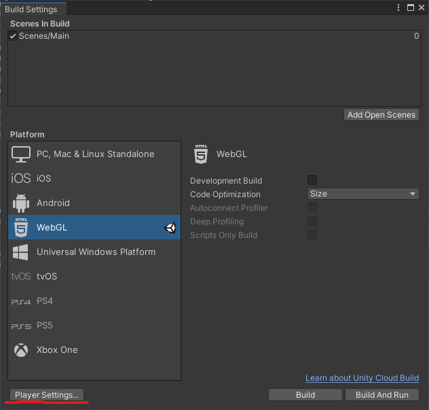This screenshot has width=429, height=410.
Task: Click the Code Optimization label
Action: point(225,194)
